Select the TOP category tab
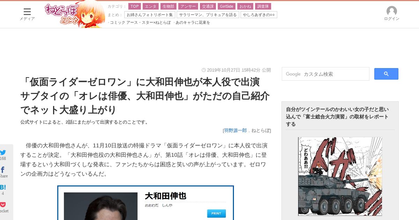This screenshot has height=220, width=419. pos(134,6)
